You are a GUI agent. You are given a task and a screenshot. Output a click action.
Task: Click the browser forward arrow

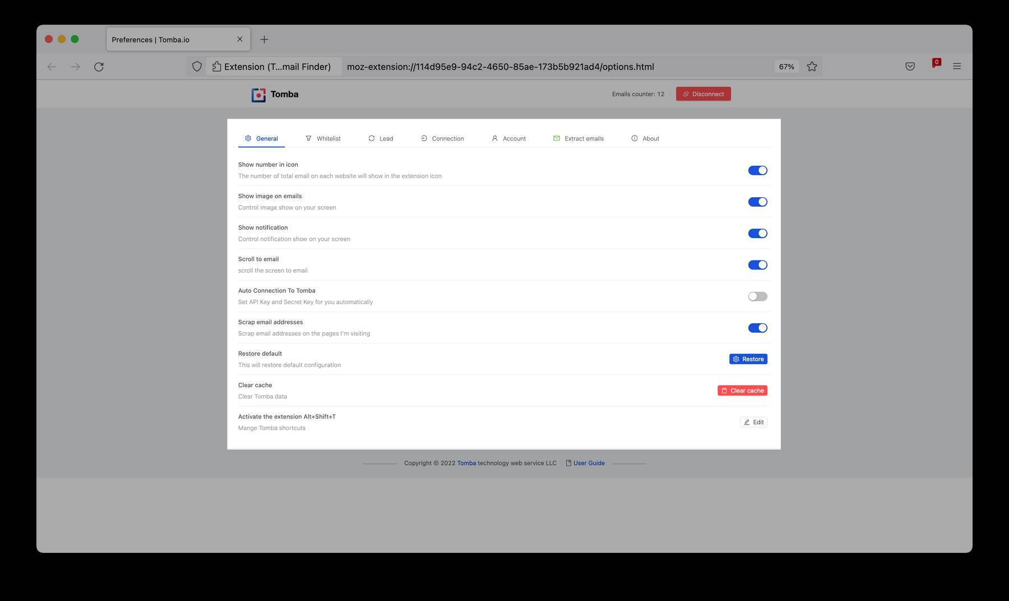pos(75,67)
